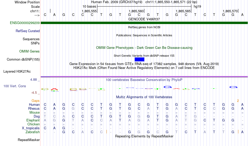Select the Scale label
This screenshot has height=146, width=248.
point(35,7)
